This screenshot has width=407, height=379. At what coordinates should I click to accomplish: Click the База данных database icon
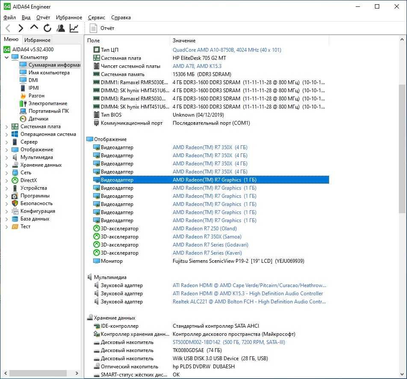(x=15, y=219)
